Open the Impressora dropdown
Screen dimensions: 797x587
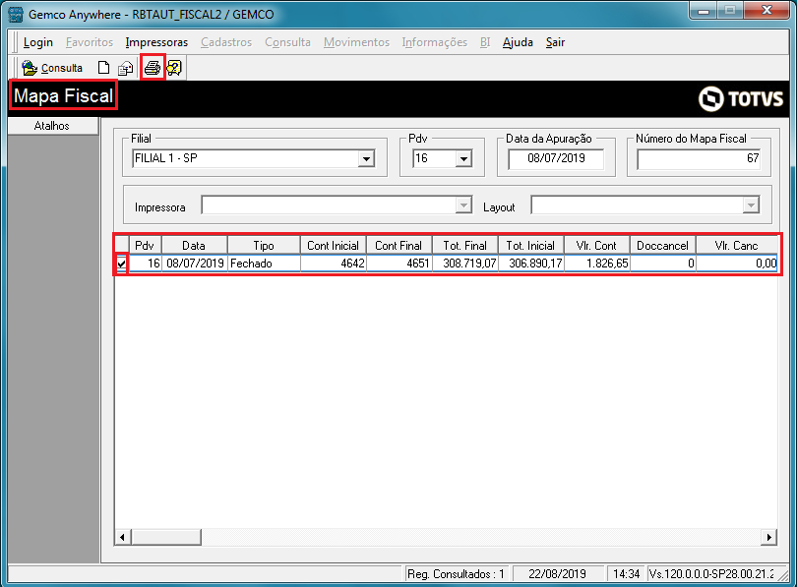[x=463, y=205]
